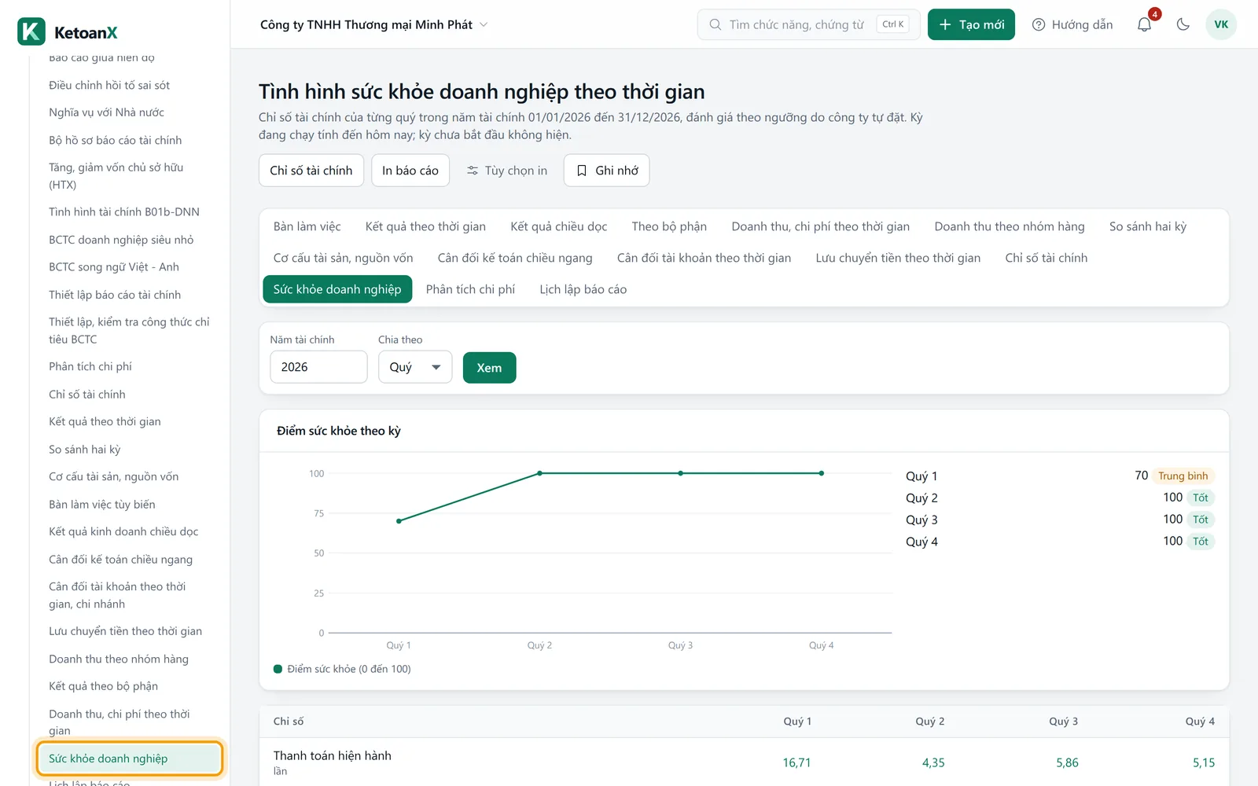The image size is (1258, 786).
Task: Open the Chỉ số tài chính tab
Action: pos(1046,258)
